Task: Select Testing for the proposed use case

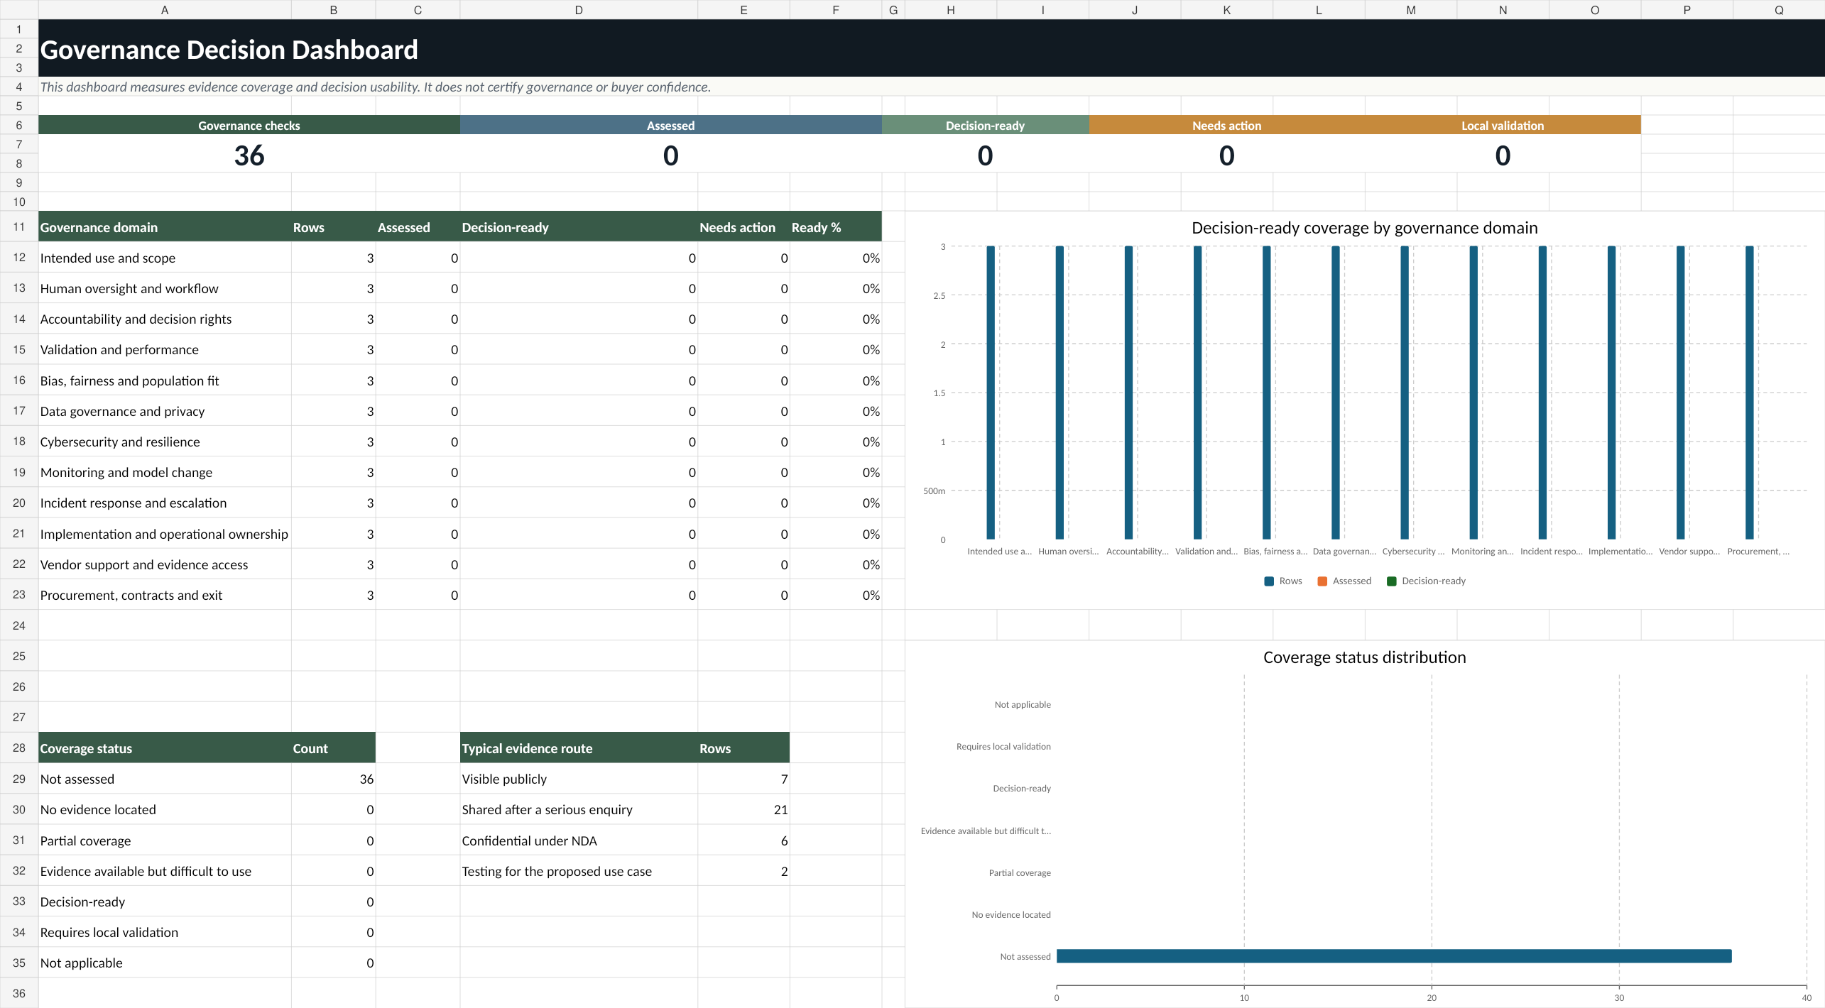Action: (579, 871)
